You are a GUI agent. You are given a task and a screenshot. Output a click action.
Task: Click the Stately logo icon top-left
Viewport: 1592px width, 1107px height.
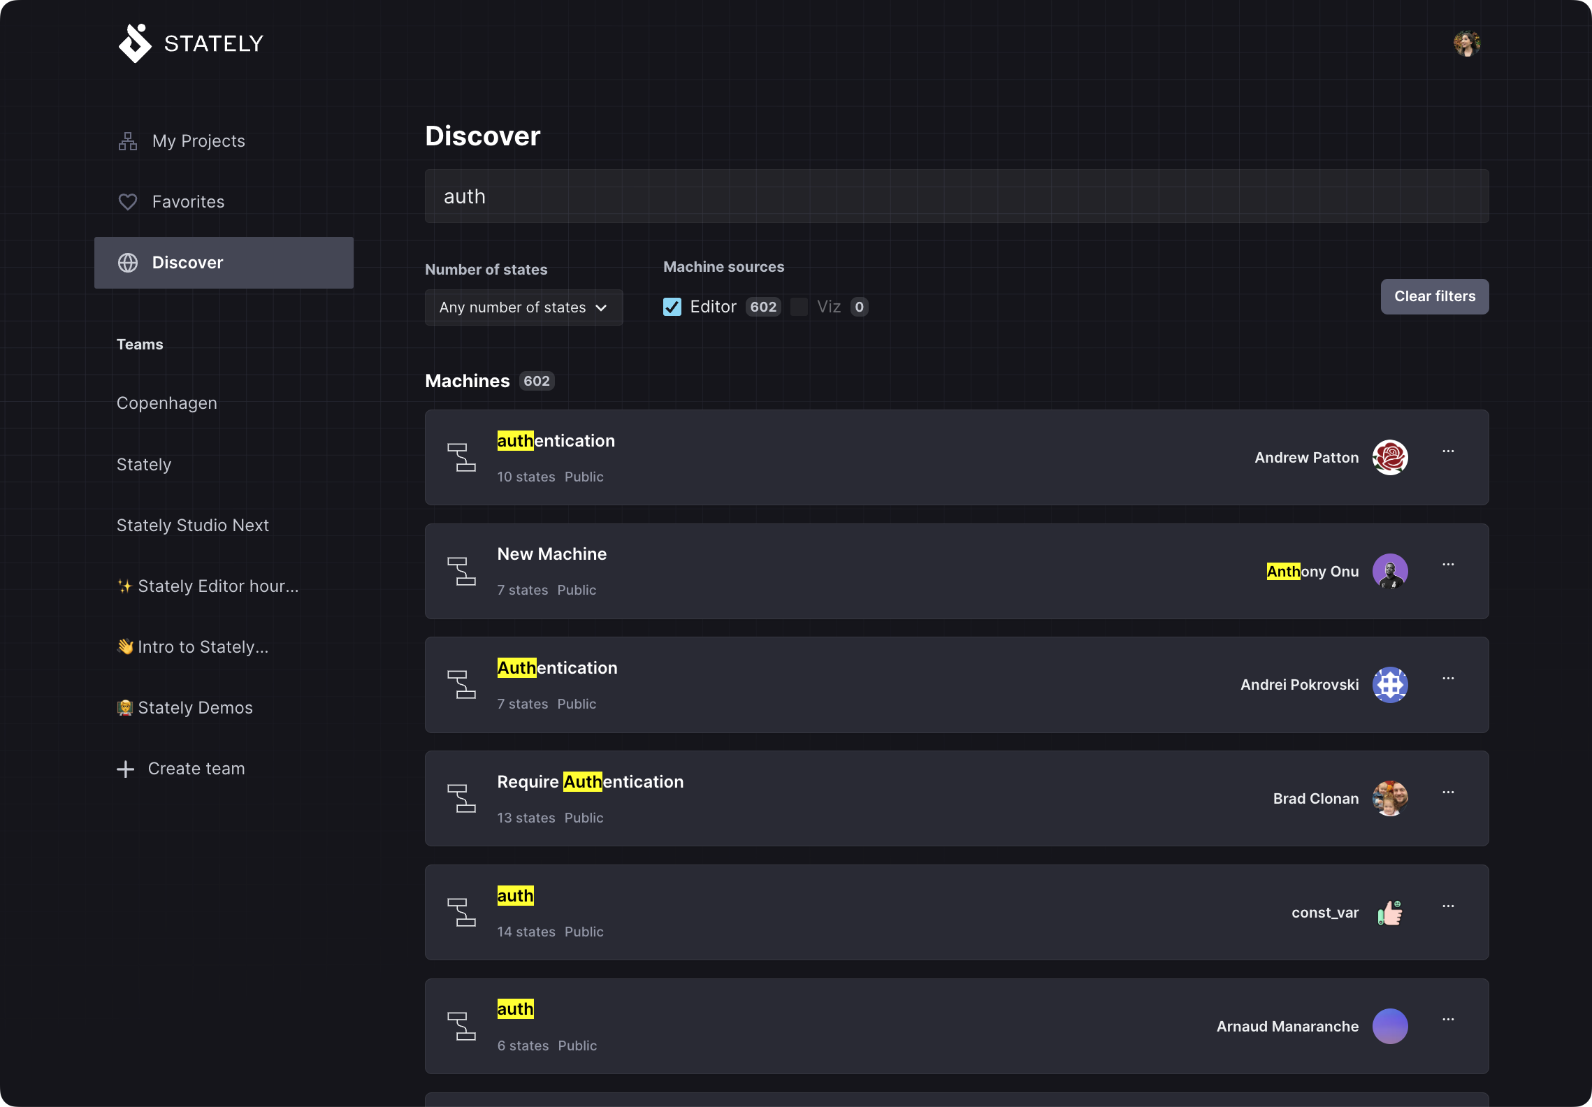pyautogui.click(x=134, y=43)
